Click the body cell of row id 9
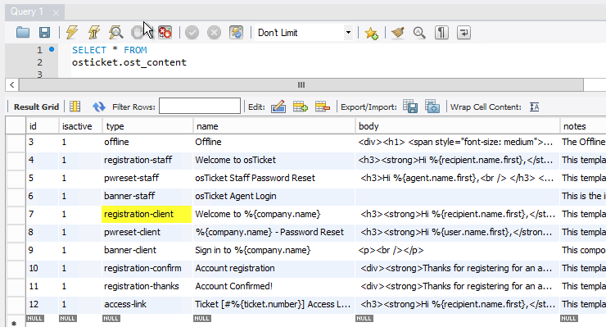606x327 pixels. [457, 251]
